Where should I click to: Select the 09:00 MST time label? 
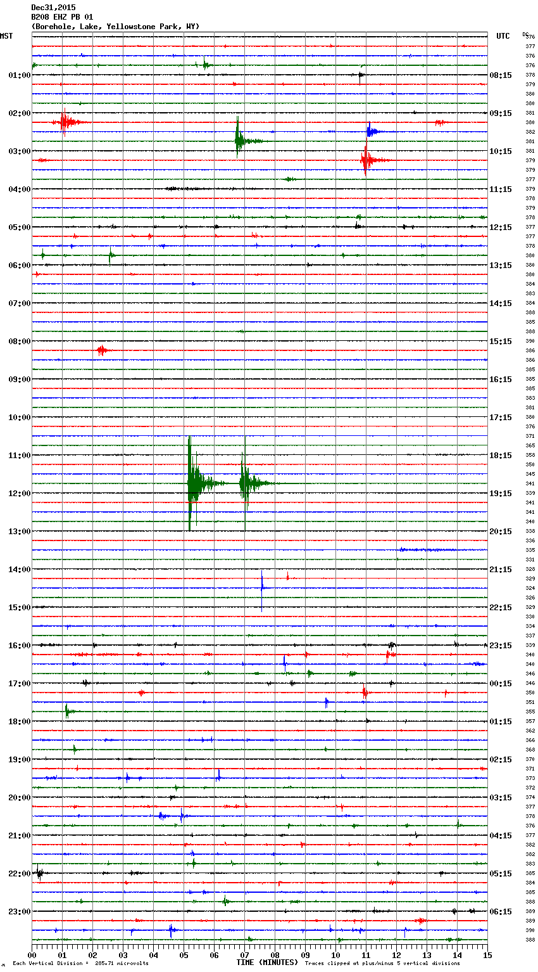20,380
